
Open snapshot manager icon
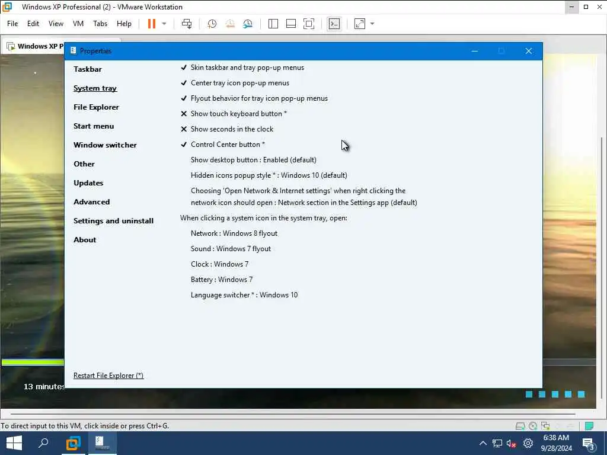pos(248,24)
